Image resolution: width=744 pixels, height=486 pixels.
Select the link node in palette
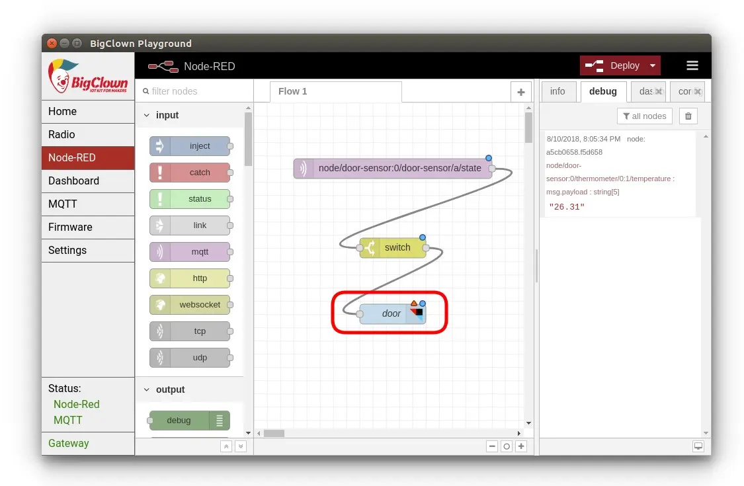tap(190, 225)
